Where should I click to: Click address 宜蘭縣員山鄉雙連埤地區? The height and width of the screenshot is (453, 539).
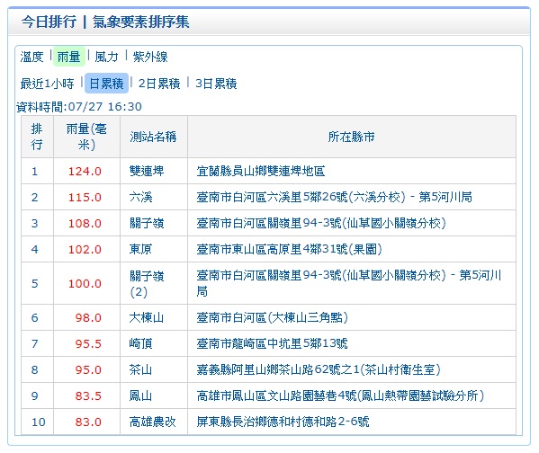[261, 171]
